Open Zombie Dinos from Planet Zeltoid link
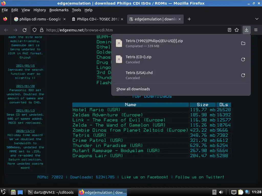The height and width of the screenshot is (196, 262). [x=130, y=130]
